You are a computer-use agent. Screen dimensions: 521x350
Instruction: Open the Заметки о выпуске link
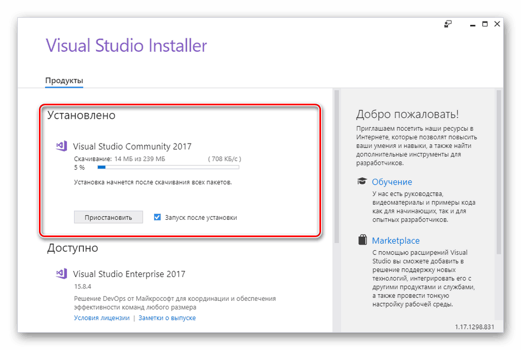(x=167, y=318)
